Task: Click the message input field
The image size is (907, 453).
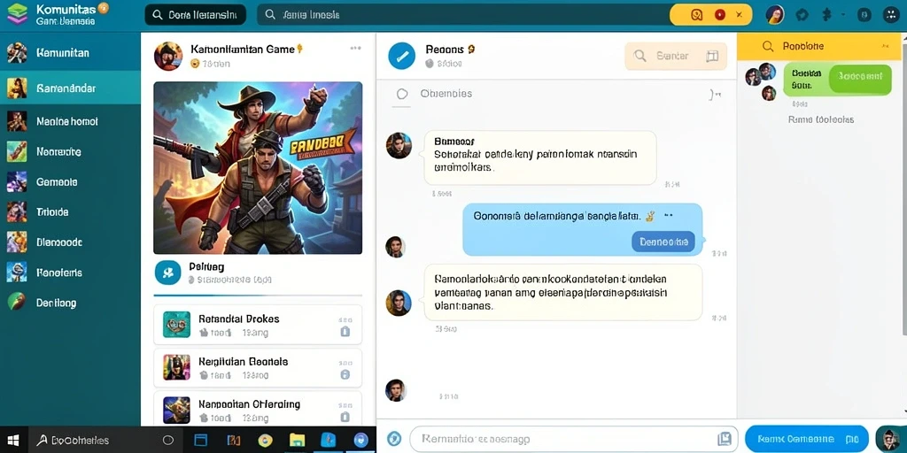Action: click(x=574, y=439)
